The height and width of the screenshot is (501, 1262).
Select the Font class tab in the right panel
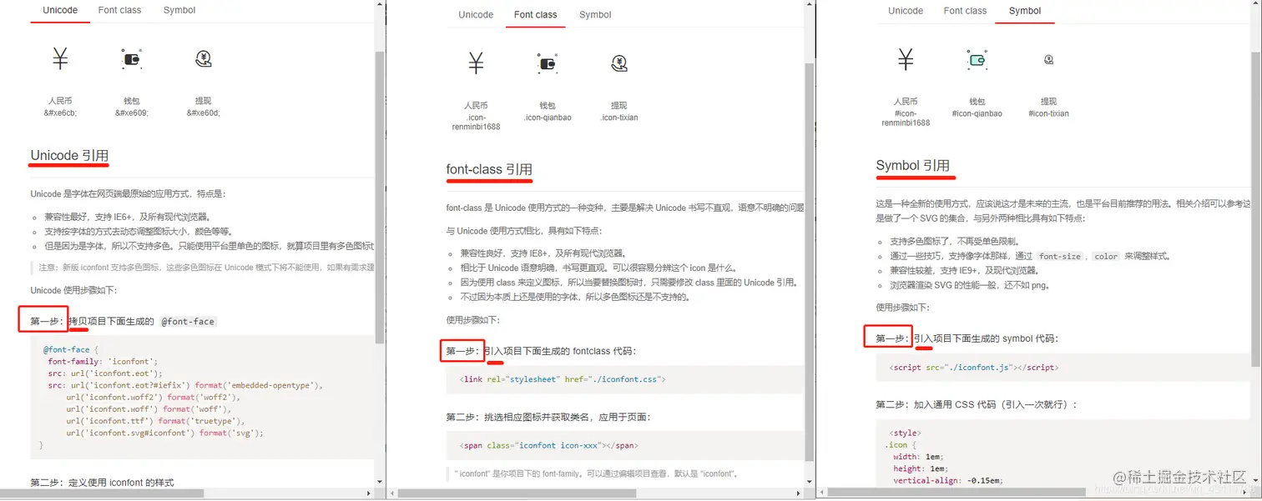coord(965,10)
